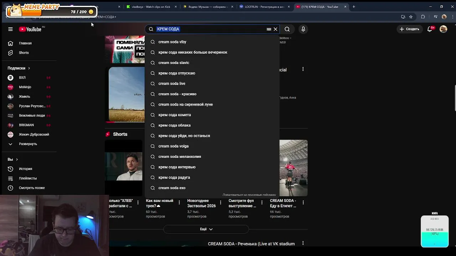Open the ВХЛ channel subscription
Image resolution: width=456 pixels, height=256 pixels.
click(28, 78)
